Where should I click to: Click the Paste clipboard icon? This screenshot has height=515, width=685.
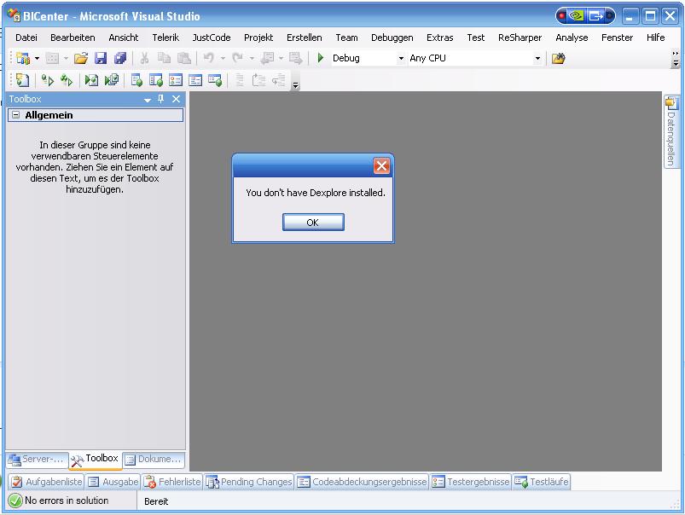pos(184,58)
